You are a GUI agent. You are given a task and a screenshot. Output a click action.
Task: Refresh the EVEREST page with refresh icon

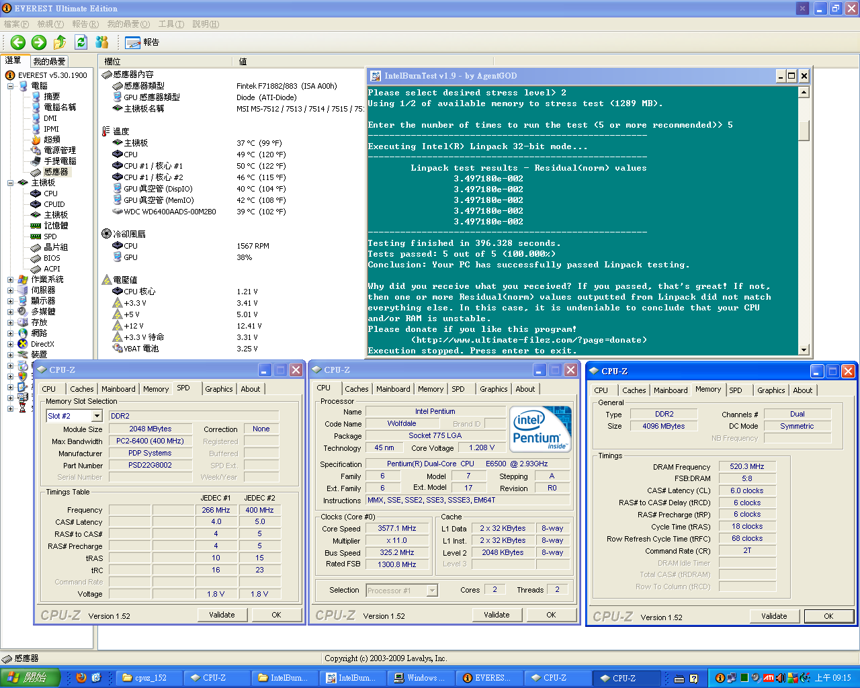pos(81,42)
